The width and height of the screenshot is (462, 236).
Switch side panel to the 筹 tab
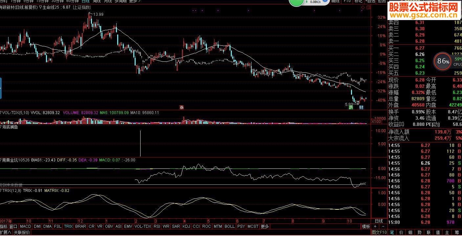(x=456, y=232)
